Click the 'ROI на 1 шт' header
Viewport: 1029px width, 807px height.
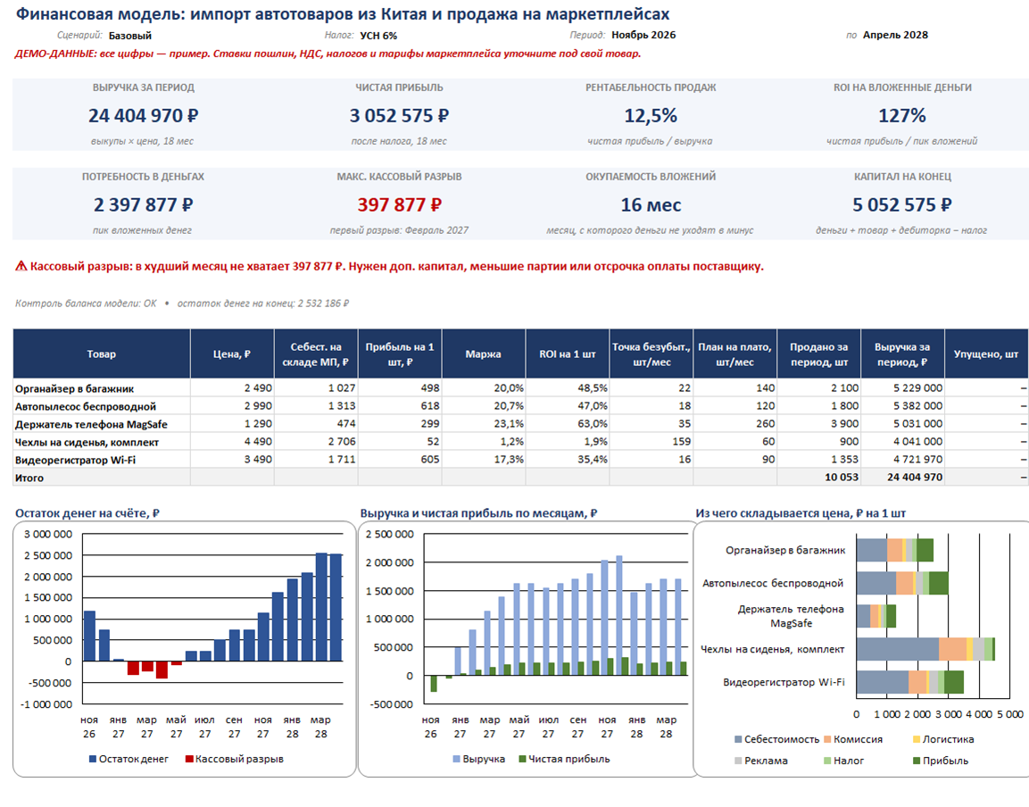tap(567, 354)
